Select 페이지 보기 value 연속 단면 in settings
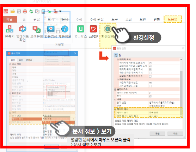This screenshot has height=152, width=196. [x=164, y=113]
